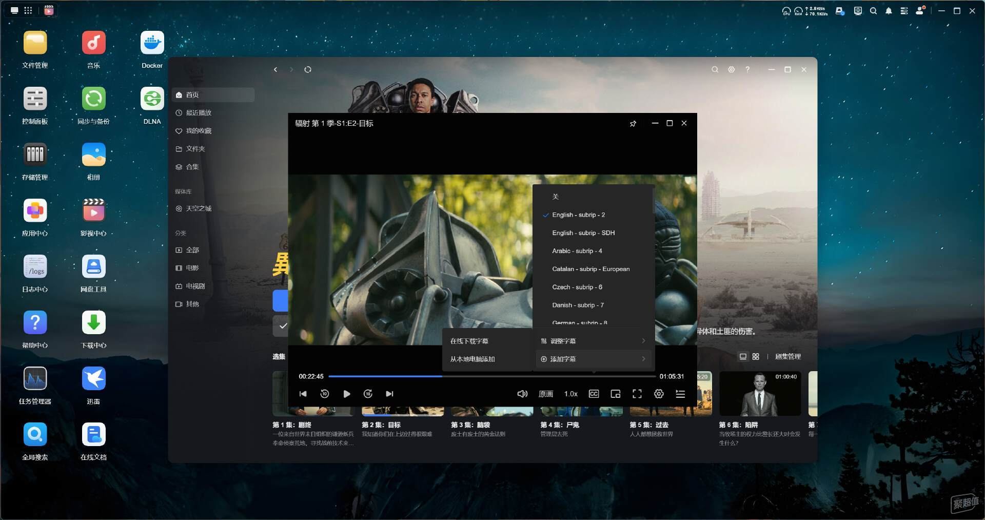Screen dimensions: 985x520
Task: Choose Czech - subrip - 6 subtitle
Action: pyautogui.click(x=594, y=287)
